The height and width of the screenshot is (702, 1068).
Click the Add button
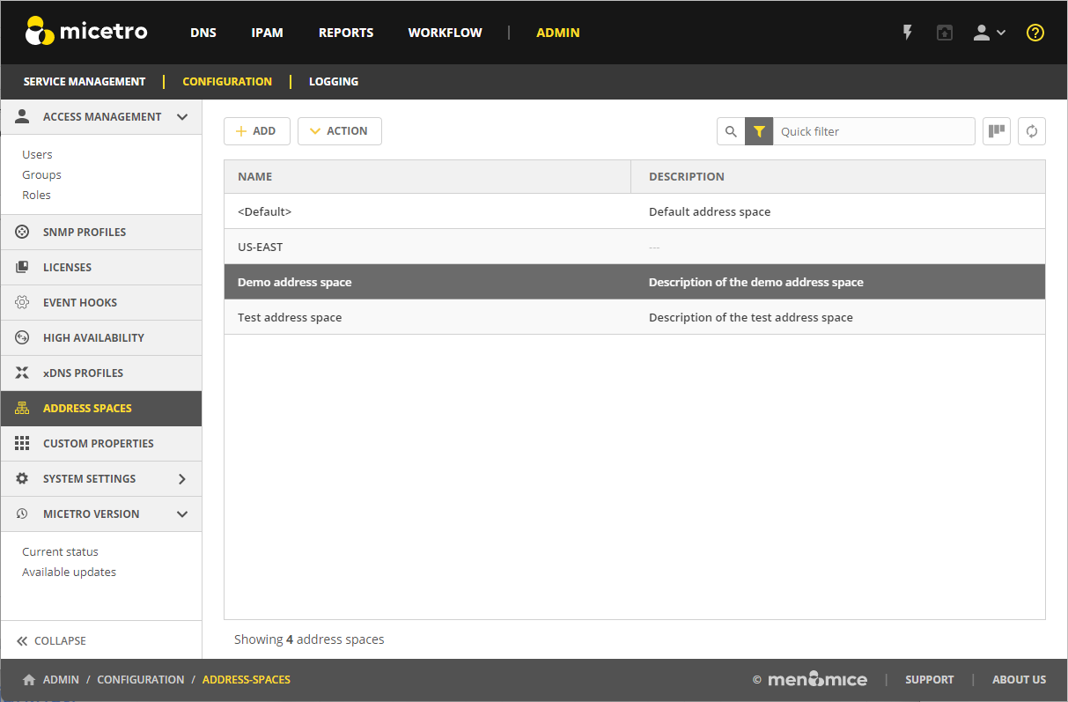click(x=256, y=131)
